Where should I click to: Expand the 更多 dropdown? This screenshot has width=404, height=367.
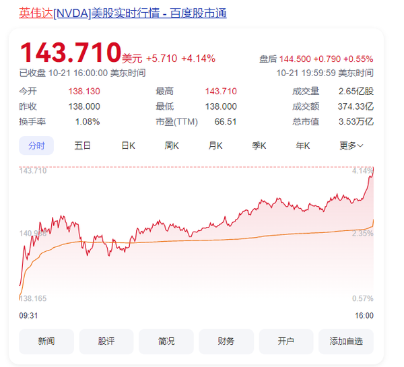(x=351, y=145)
